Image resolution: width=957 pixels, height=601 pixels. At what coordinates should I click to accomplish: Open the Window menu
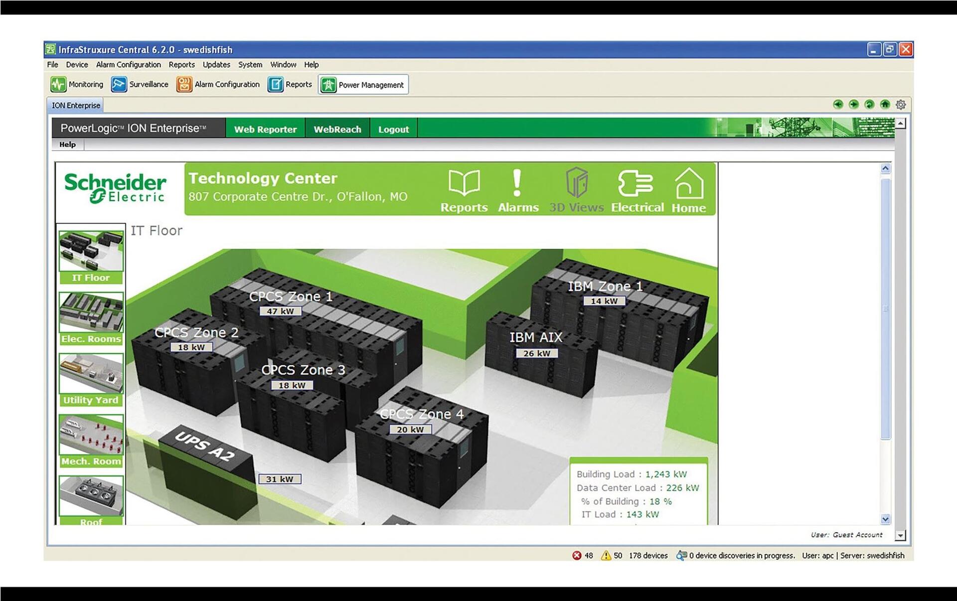point(283,64)
